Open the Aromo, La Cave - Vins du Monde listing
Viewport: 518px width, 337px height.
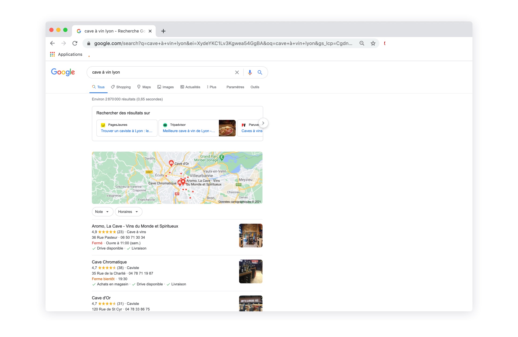click(x=135, y=226)
